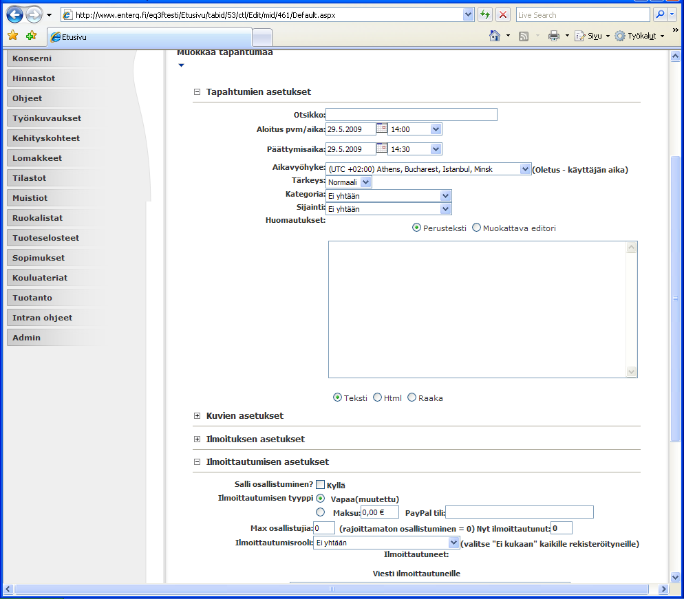Screen dimensions: 684x599
Task: Click the Maksu amount field
Action: point(380,512)
